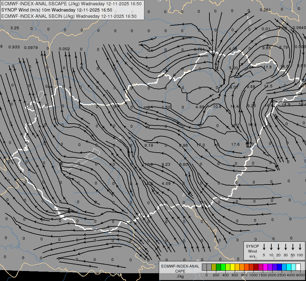This screenshot has height=281, width=306.
Task: Click the J/kg unit label in legend
Action: tap(180, 276)
